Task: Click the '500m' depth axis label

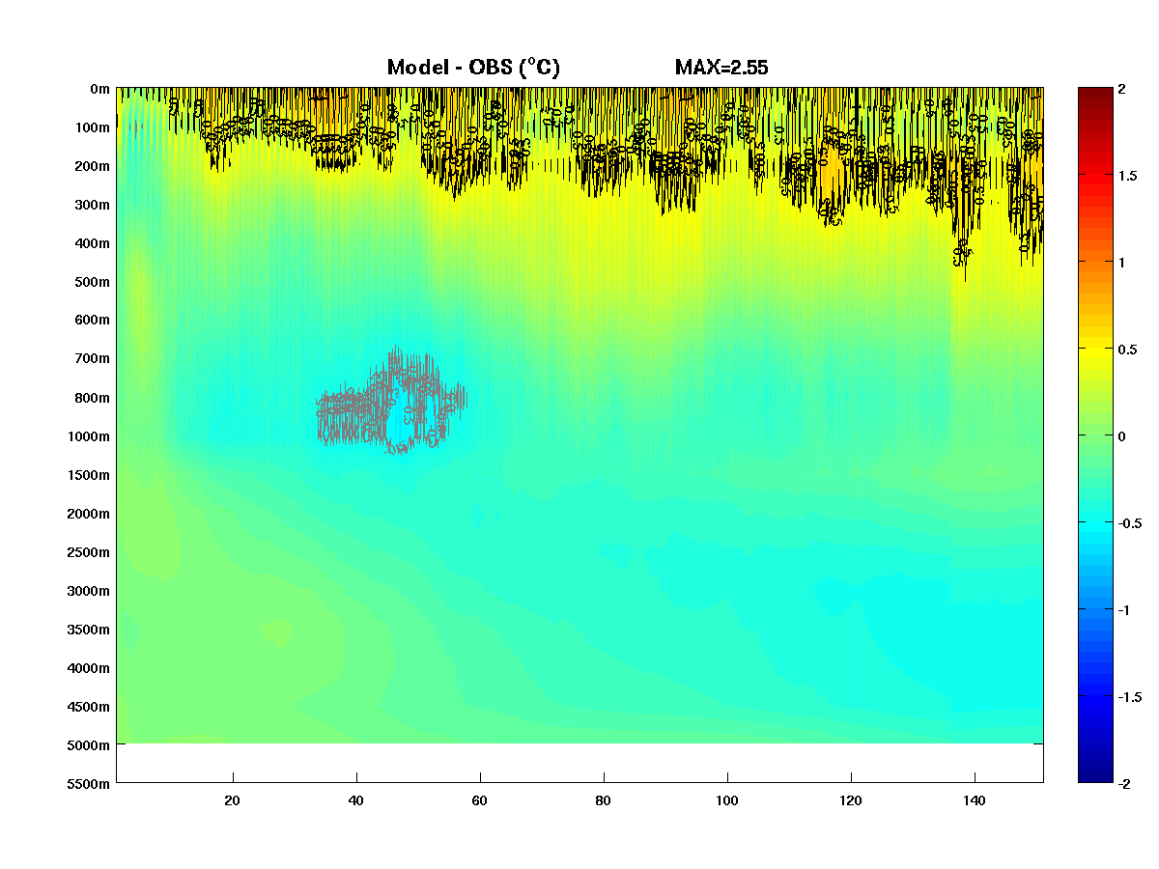Action: [x=93, y=282]
